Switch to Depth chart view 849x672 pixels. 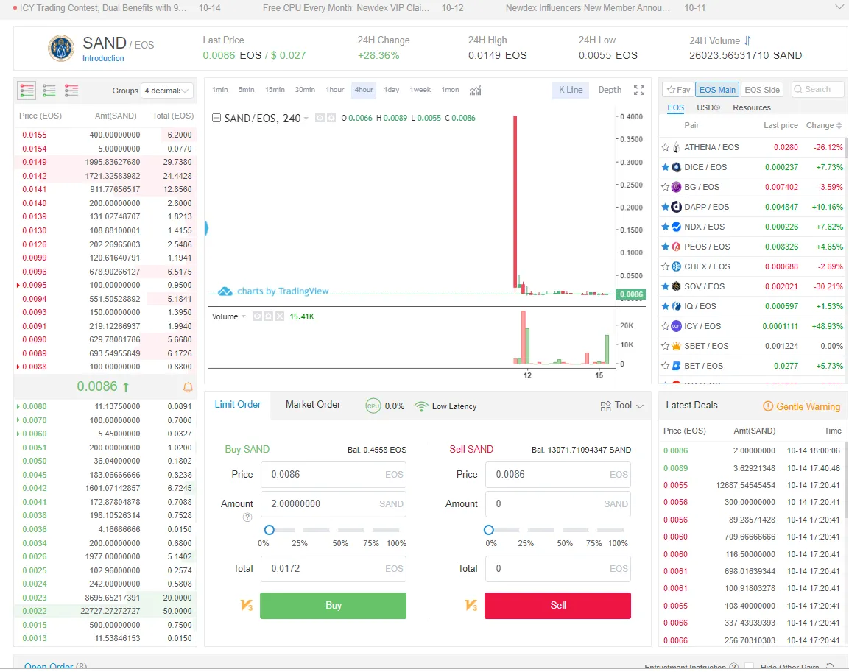610,90
